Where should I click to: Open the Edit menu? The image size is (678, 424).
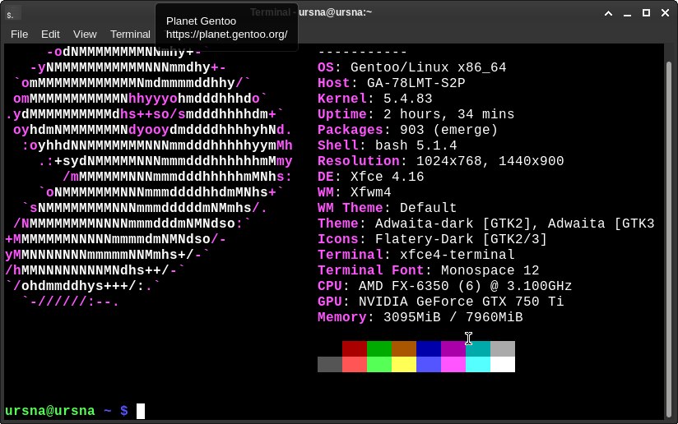point(50,35)
